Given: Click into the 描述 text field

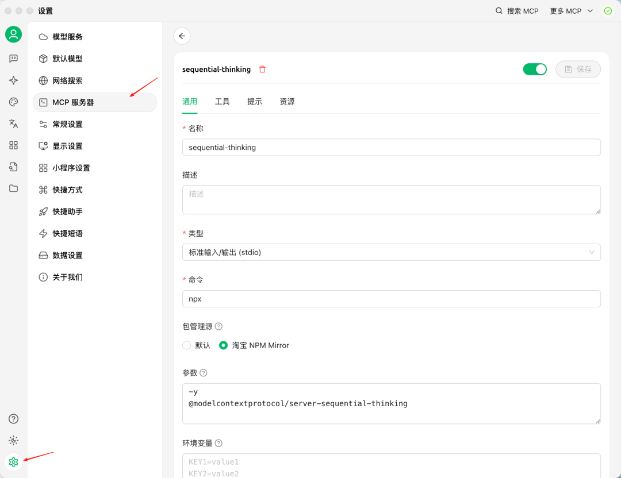Looking at the screenshot, I should click(391, 200).
